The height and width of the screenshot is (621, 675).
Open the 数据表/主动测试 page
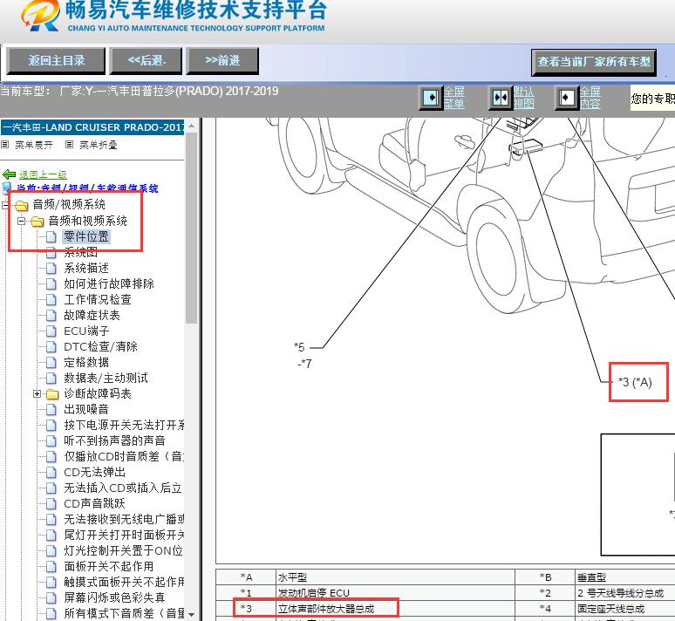[x=106, y=379]
